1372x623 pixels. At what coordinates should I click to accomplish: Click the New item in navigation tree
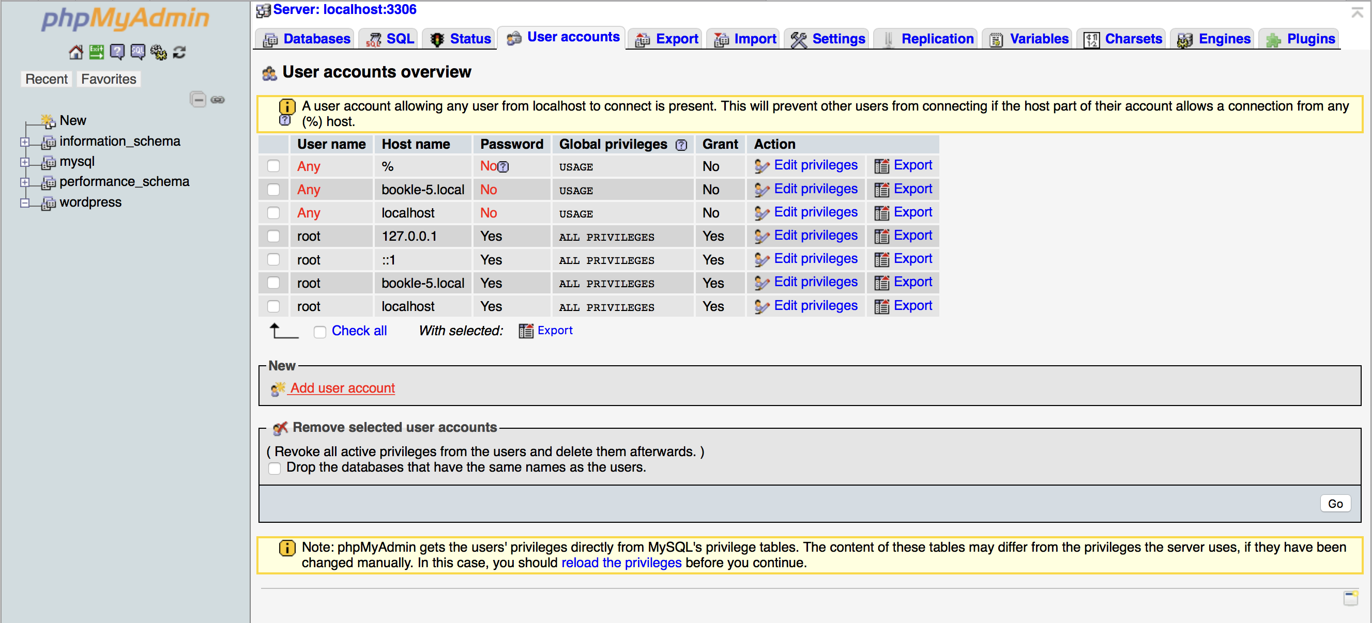coord(72,121)
